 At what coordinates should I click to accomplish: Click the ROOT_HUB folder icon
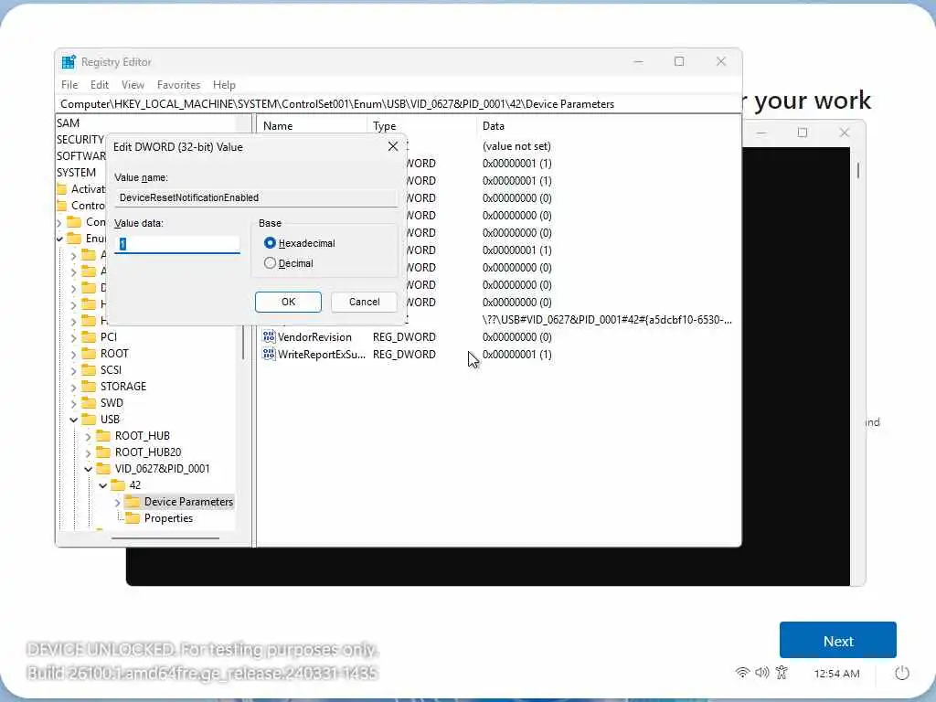click(103, 436)
